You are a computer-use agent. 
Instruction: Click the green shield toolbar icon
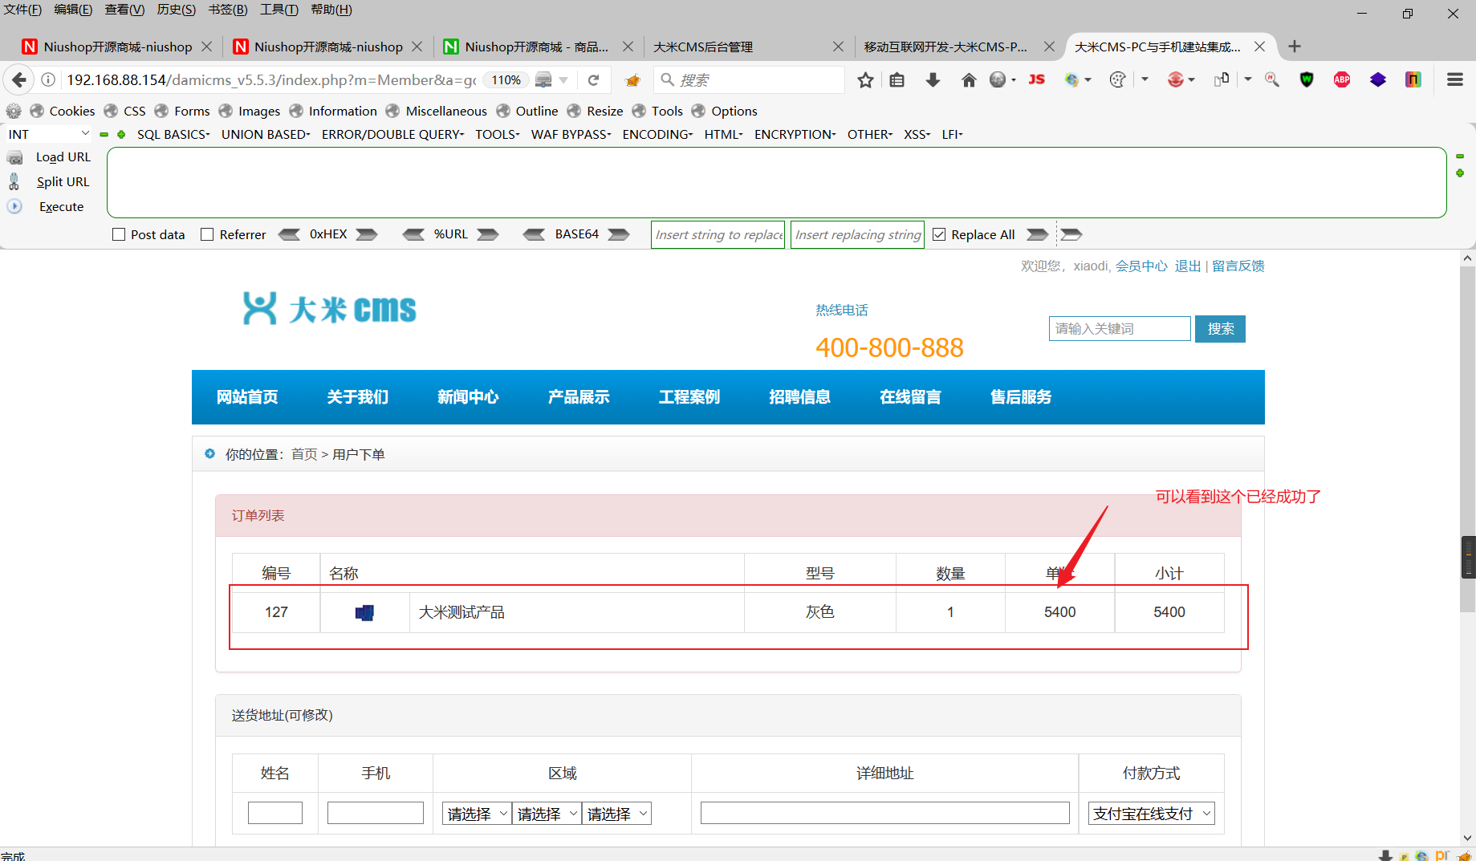tap(1307, 79)
